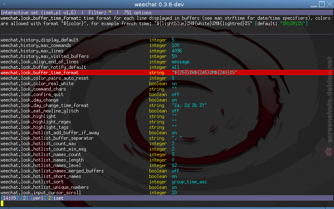Select weechat.look.hotlist_names_level option
This screenshot has width=334, height=209.
[x=167, y=165]
